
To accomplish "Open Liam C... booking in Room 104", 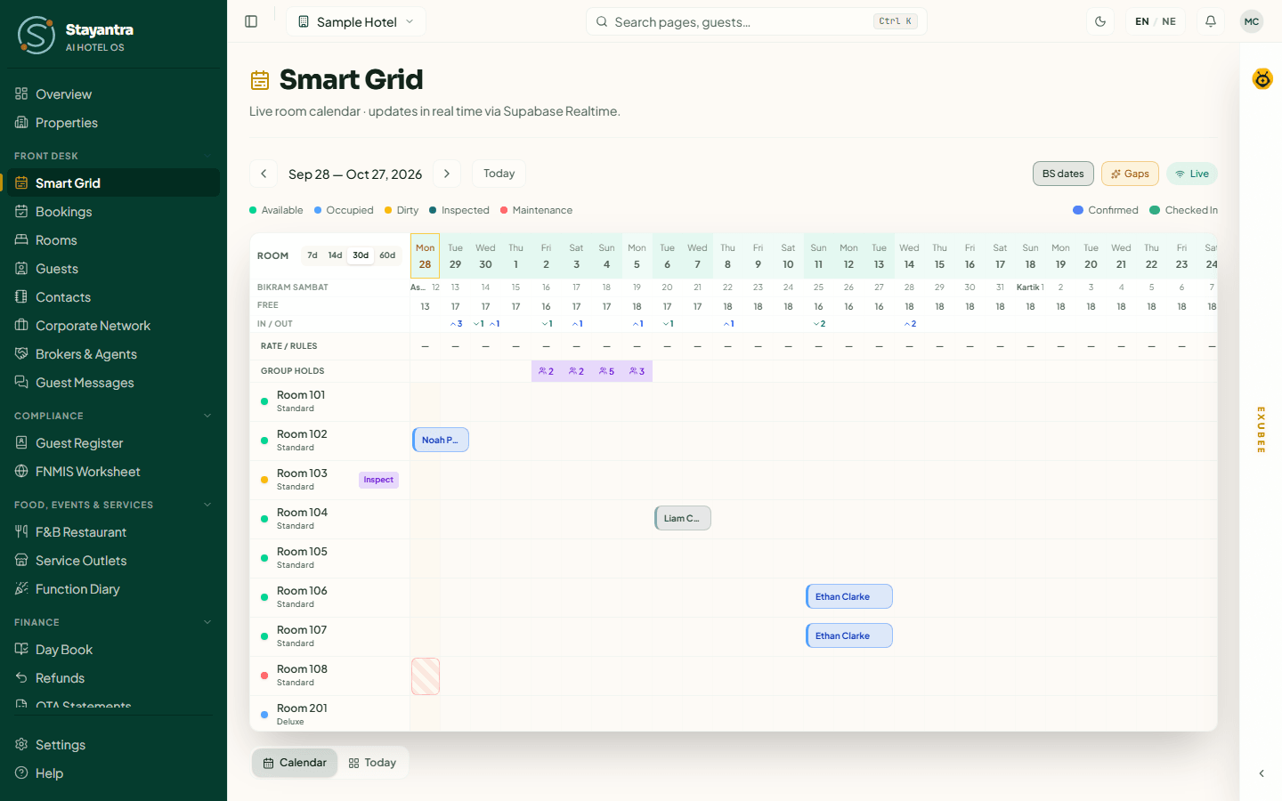I will 683,518.
